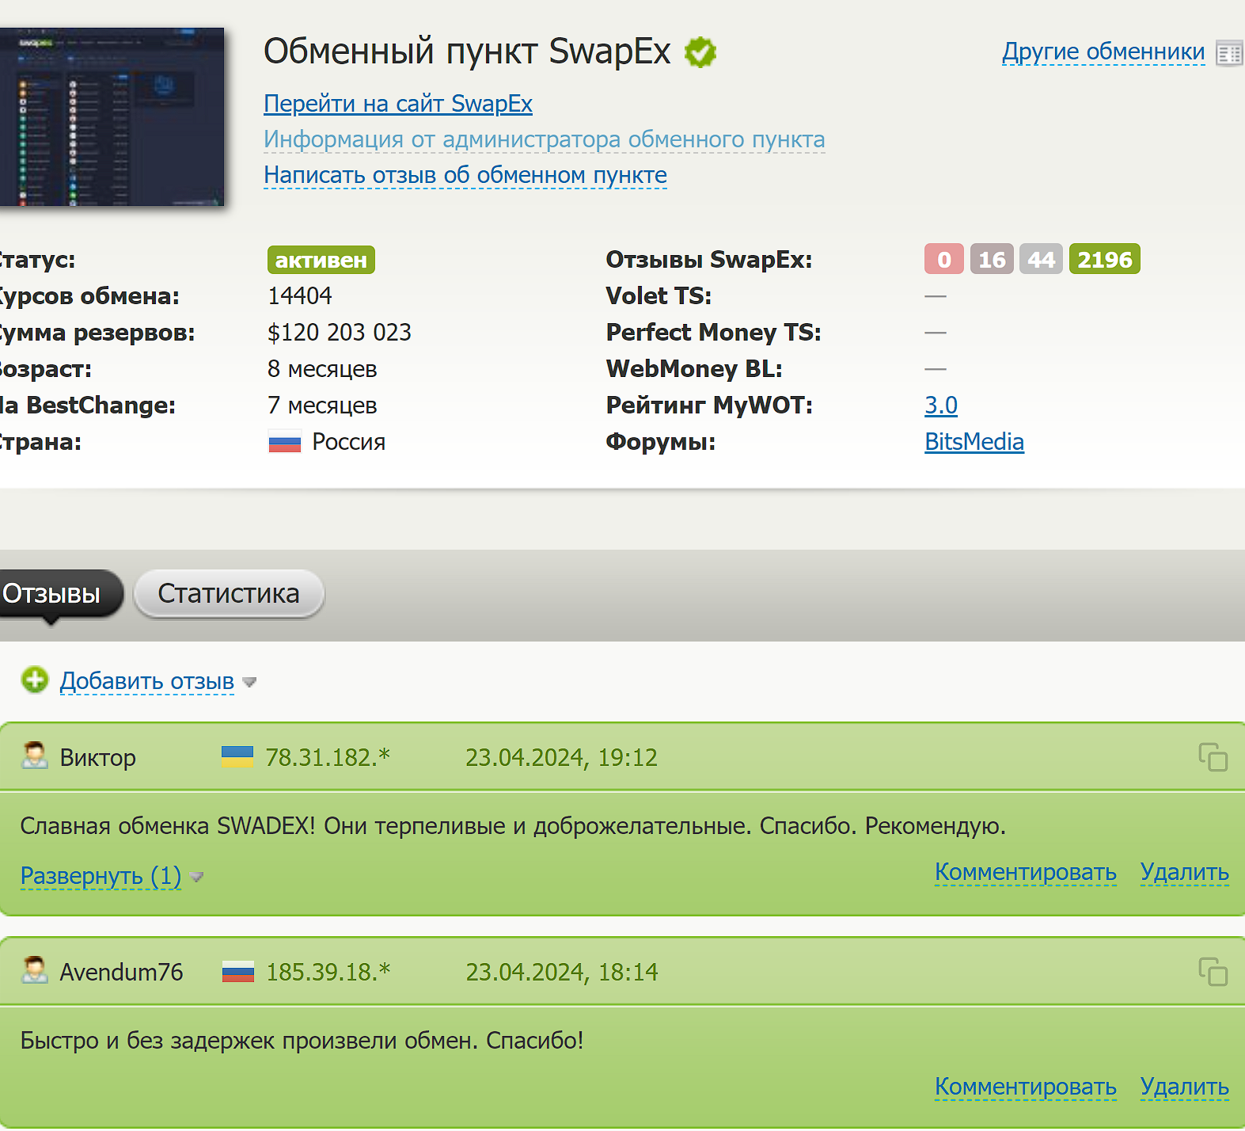1245x1131 pixels.
Task: Copy Виктор's review with the copy icon
Action: point(1213,757)
